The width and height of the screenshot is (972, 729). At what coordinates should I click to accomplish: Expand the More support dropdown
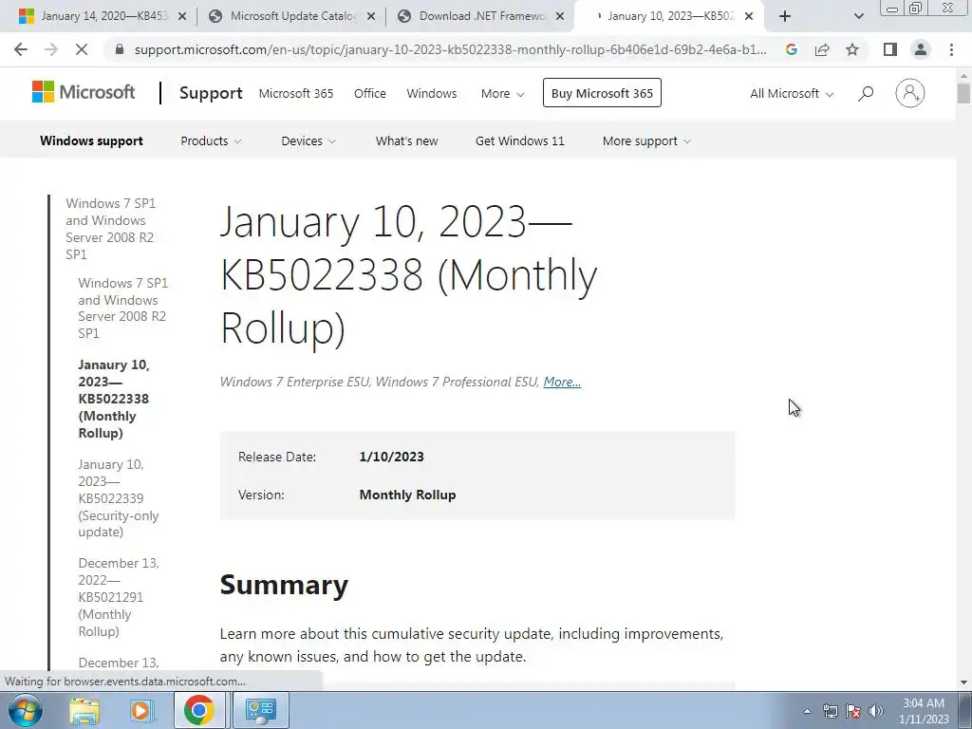(x=646, y=140)
